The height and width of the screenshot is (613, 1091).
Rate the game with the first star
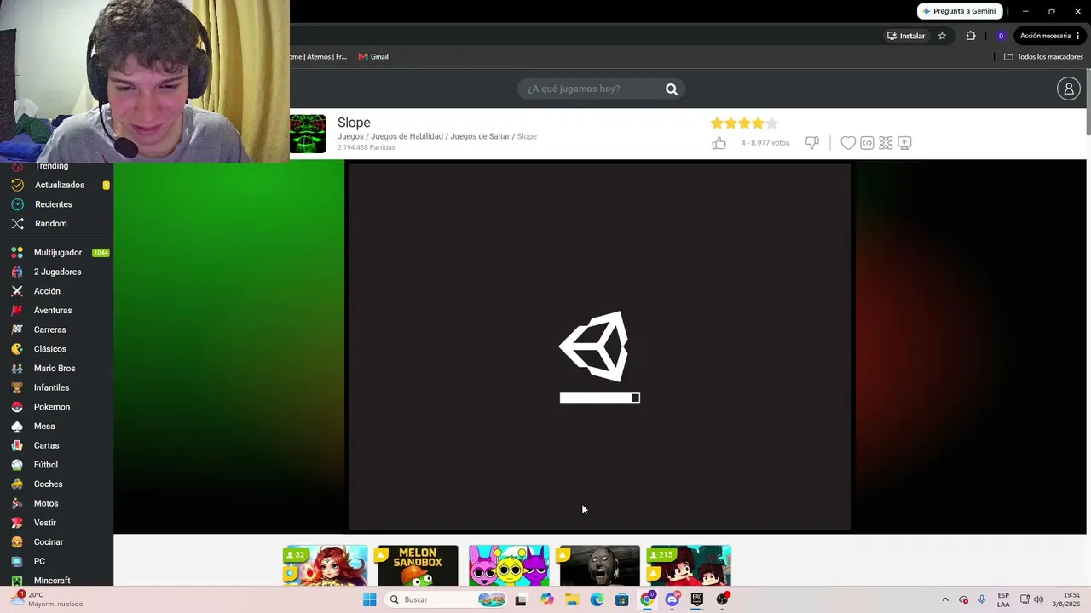pos(717,123)
